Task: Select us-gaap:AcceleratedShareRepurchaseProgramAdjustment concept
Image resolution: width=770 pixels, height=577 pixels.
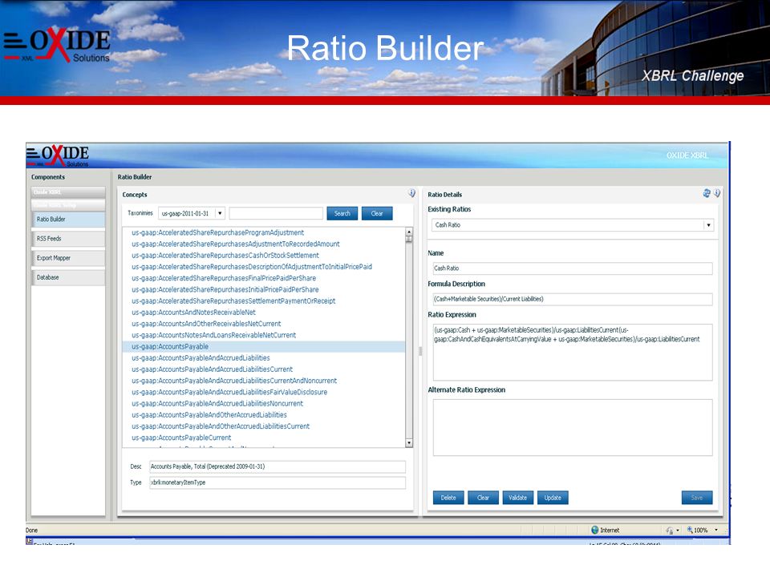Action: 217,232
